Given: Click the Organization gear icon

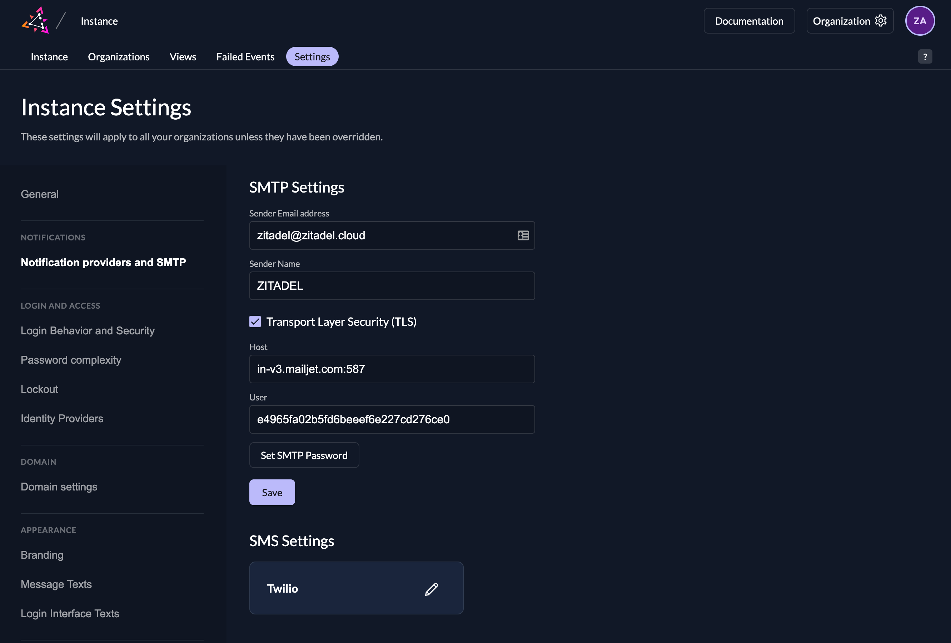Looking at the screenshot, I should tap(880, 21).
